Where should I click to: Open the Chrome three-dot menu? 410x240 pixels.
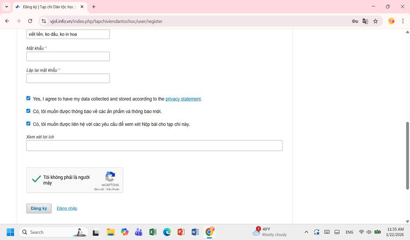(403, 21)
